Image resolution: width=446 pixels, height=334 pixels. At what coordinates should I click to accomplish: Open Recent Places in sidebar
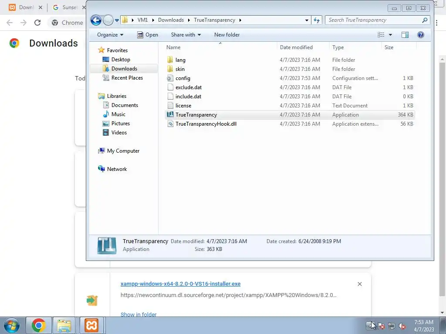(127, 78)
